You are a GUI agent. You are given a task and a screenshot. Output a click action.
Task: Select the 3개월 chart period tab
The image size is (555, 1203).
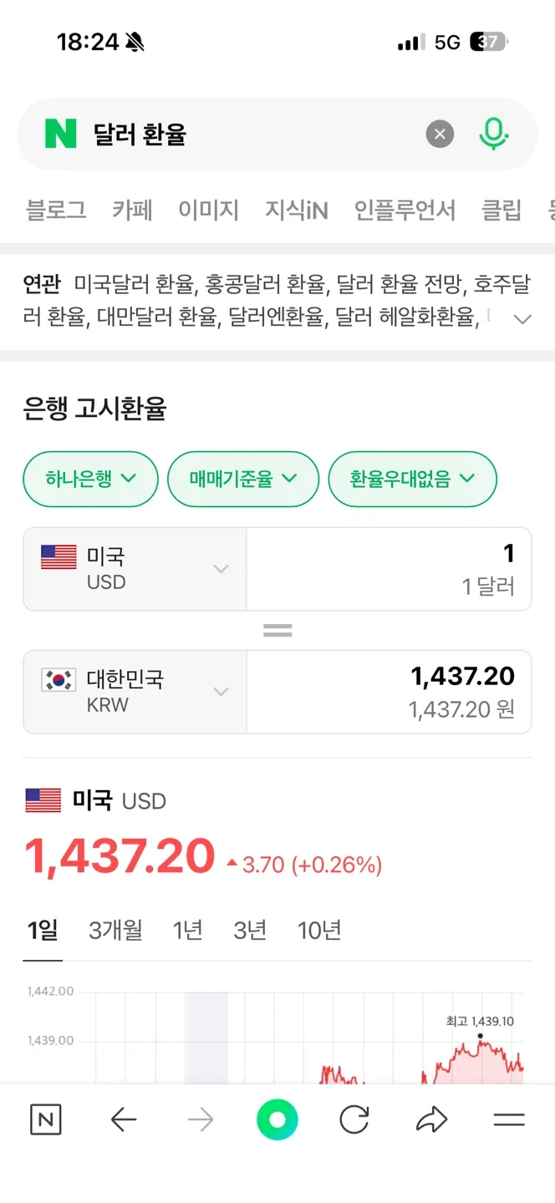[115, 930]
